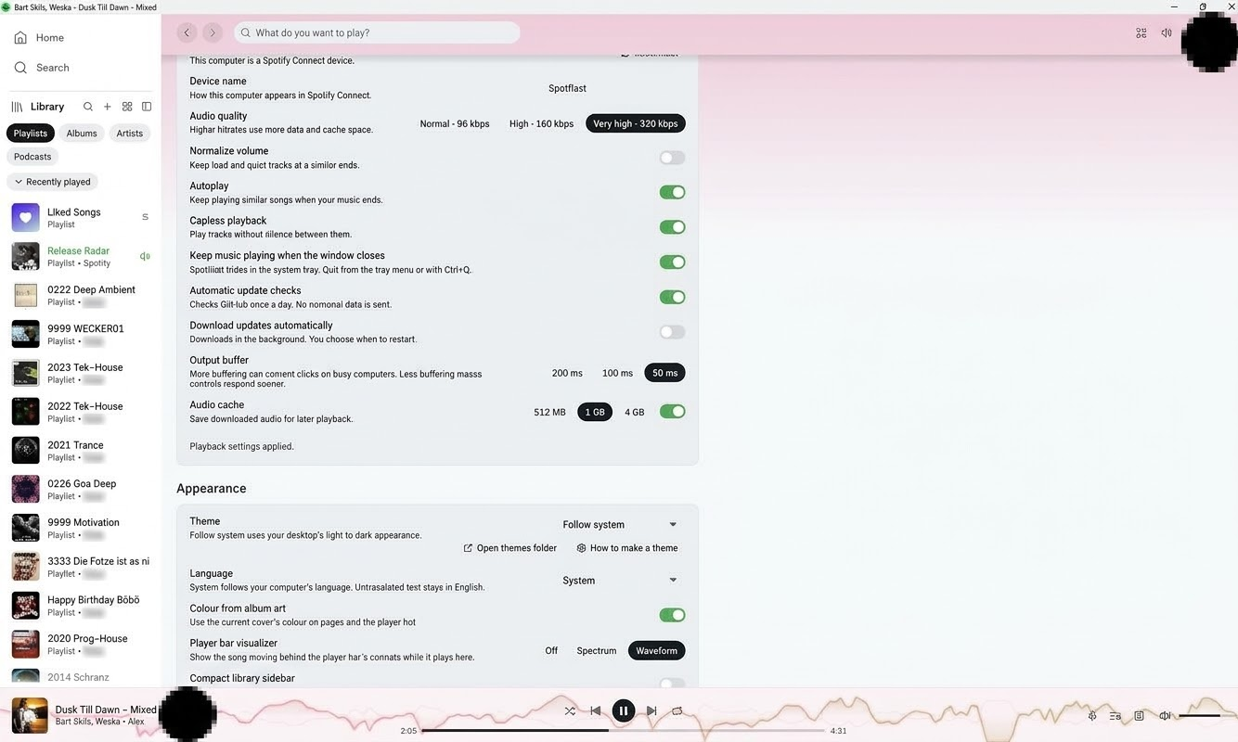Toggle Keep music playing when window closes
The height and width of the screenshot is (742, 1238).
(672, 262)
